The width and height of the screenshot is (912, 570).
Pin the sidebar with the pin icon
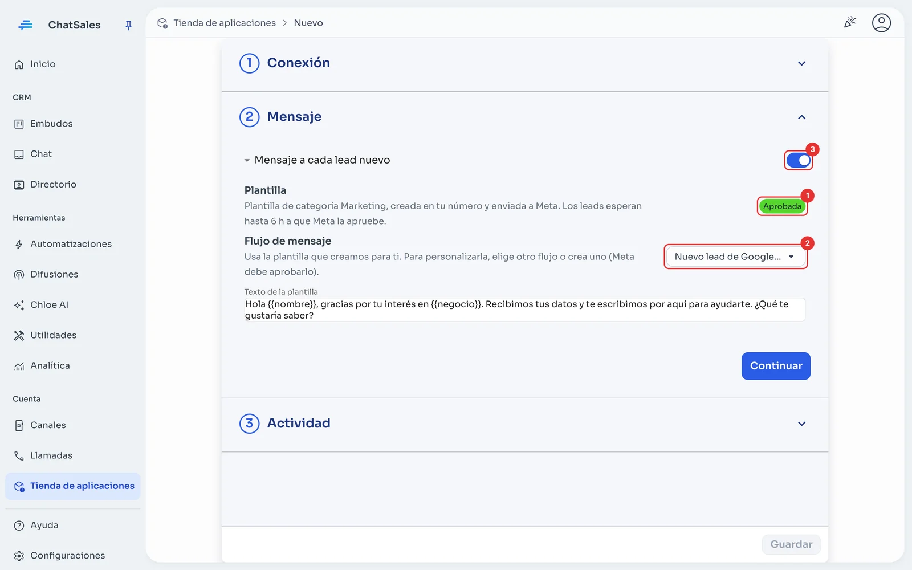tap(128, 25)
